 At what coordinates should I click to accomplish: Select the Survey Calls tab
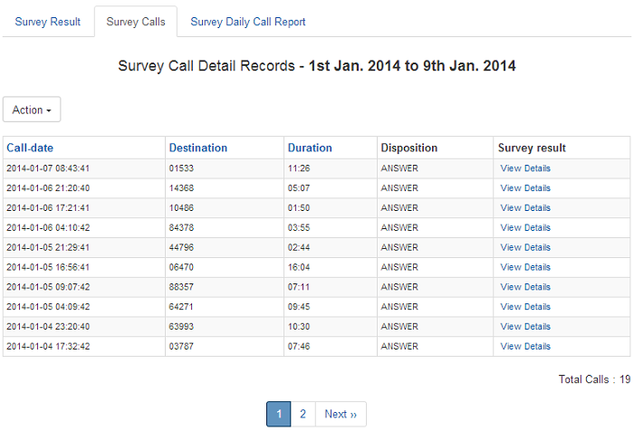click(x=136, y=22)
